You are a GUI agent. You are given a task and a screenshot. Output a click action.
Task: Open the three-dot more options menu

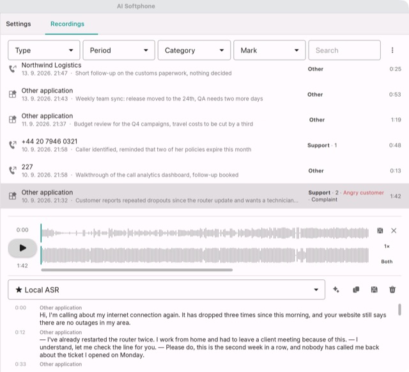pyautogui.click(x=392, y=50)
